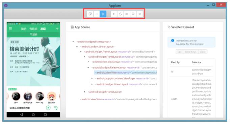Image resolution: width=230 pixels, height=124 pixels.
Task: Start recording with the eye icon
Action: (x=127, y=14)
